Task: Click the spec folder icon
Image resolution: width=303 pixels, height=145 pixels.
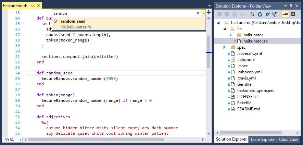Action: (x=233, y=47)
